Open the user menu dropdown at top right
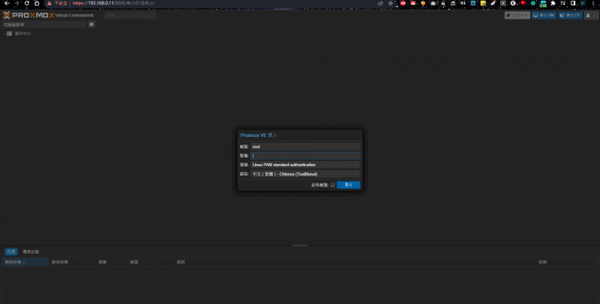Screen dimensions: 600x304 point(590,14)
